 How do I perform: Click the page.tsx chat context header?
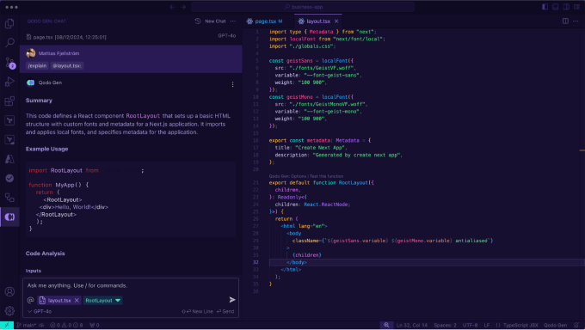[66, 37]
